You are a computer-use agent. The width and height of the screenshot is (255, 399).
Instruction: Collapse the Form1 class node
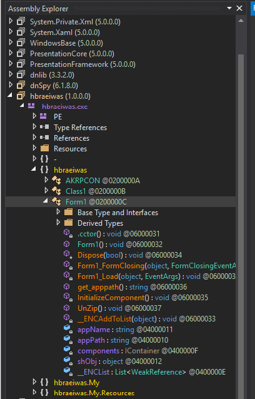point(46,201)
